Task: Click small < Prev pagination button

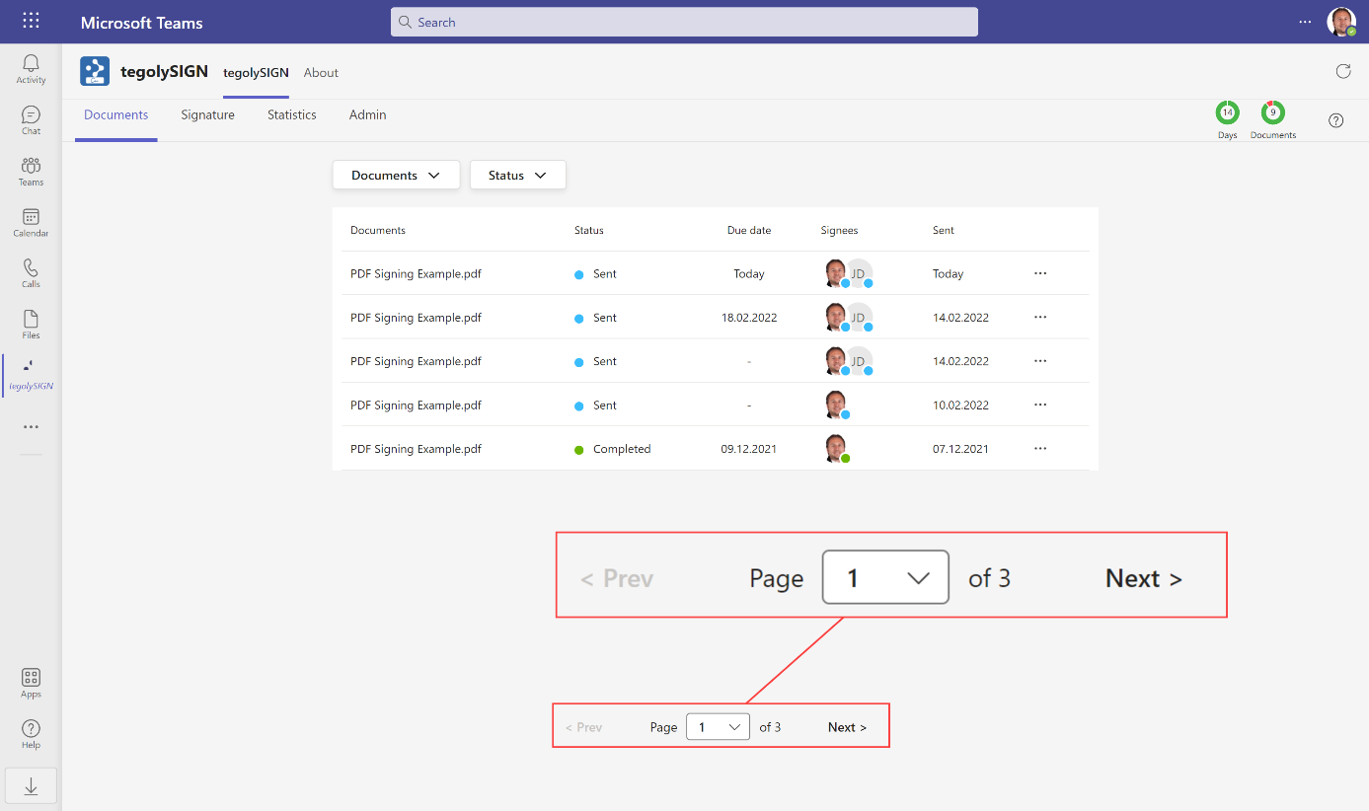Action: coord(583,727)
